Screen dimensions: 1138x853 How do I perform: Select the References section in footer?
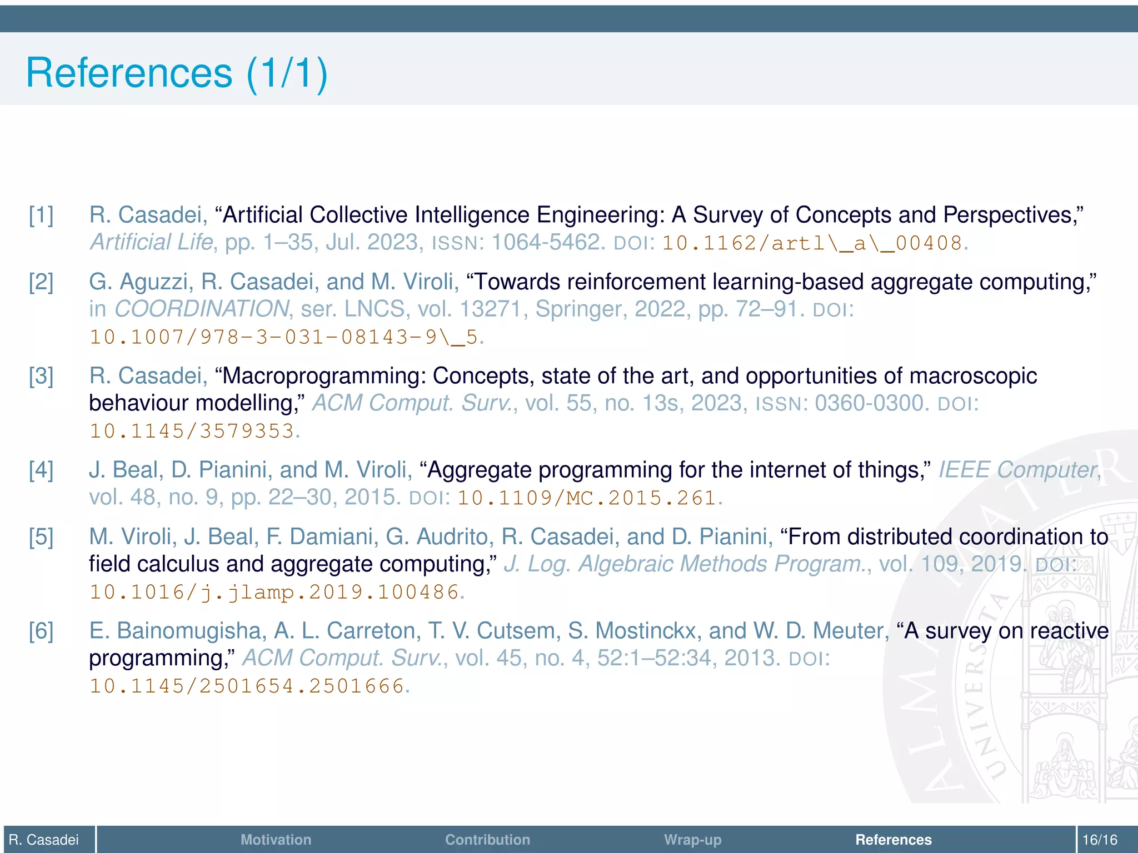(894, 840)
